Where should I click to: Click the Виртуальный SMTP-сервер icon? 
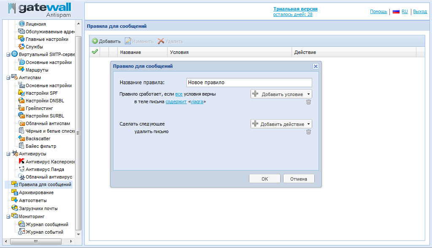pyautogui.click(x=15, y=54)
